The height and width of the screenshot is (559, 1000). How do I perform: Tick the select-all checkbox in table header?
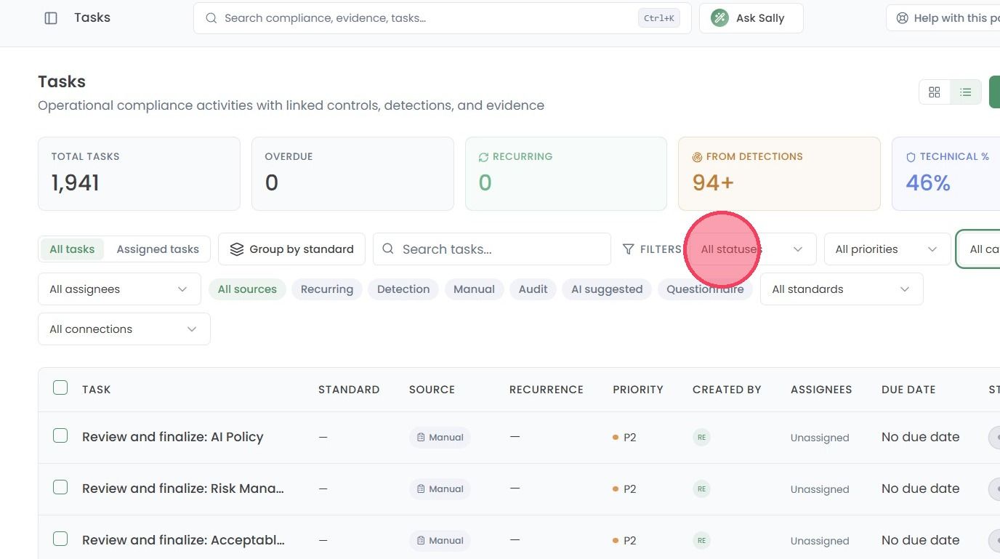tap(60, 388)
